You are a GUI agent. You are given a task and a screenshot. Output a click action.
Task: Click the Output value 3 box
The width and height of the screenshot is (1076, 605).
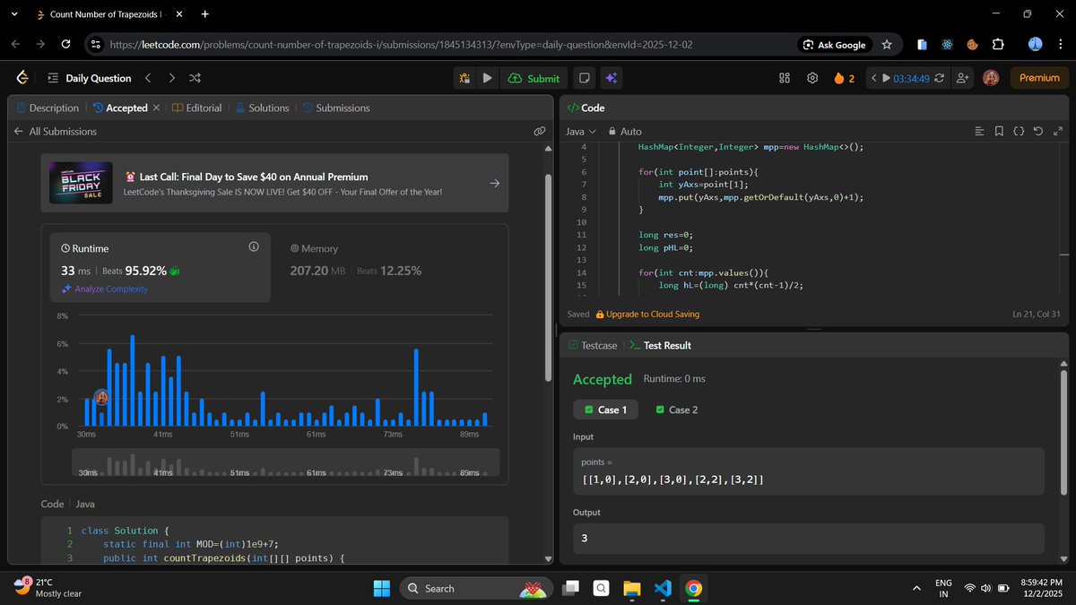point(808,538)
